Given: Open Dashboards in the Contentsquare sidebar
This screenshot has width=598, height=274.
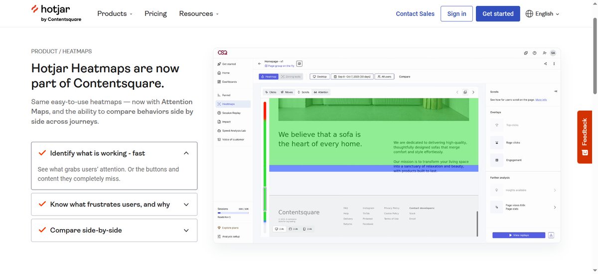Looking at the screenshot, I should pyautogui.click(x=227, y=82).
